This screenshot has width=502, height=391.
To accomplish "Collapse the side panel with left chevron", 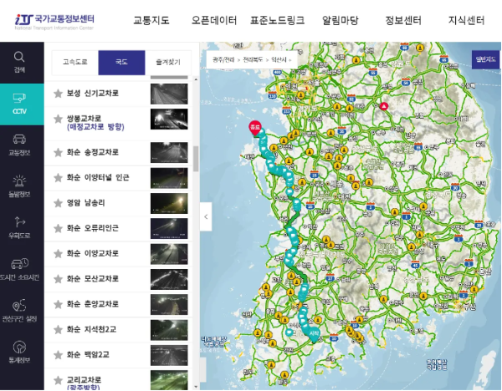I will click(206, 216).
